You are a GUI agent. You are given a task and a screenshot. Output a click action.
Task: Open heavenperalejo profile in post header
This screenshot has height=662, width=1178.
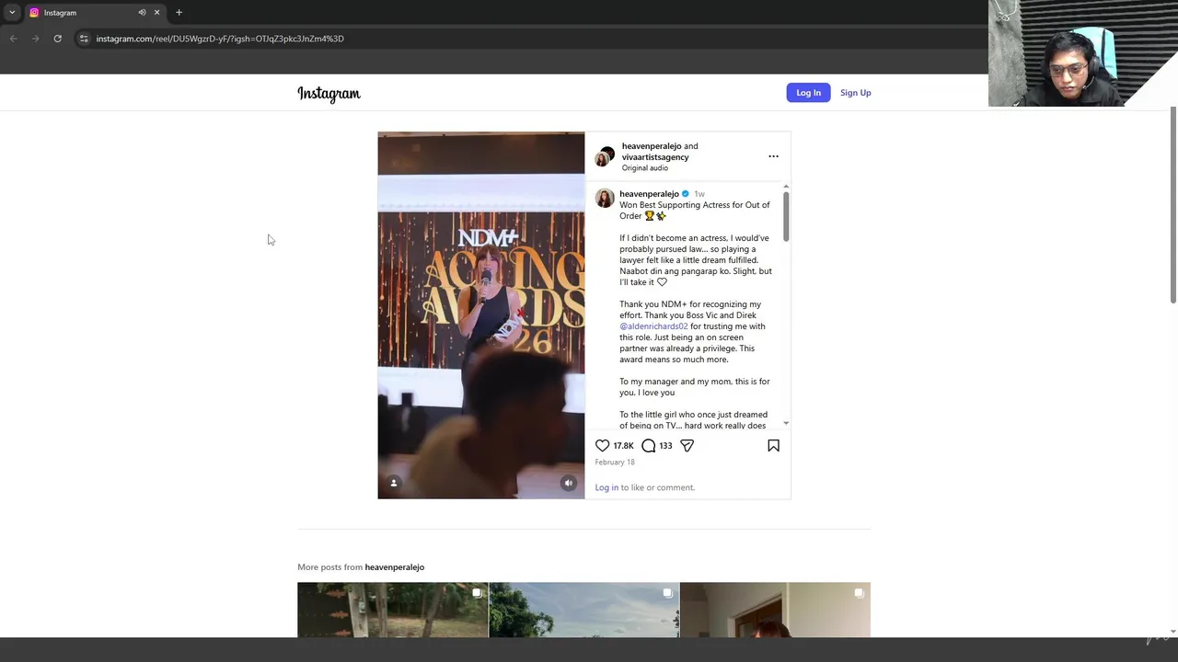tap(651, 146)
